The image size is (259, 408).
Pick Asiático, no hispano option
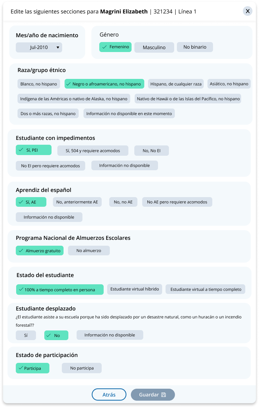pyautogui.click(x=229, y=84)
